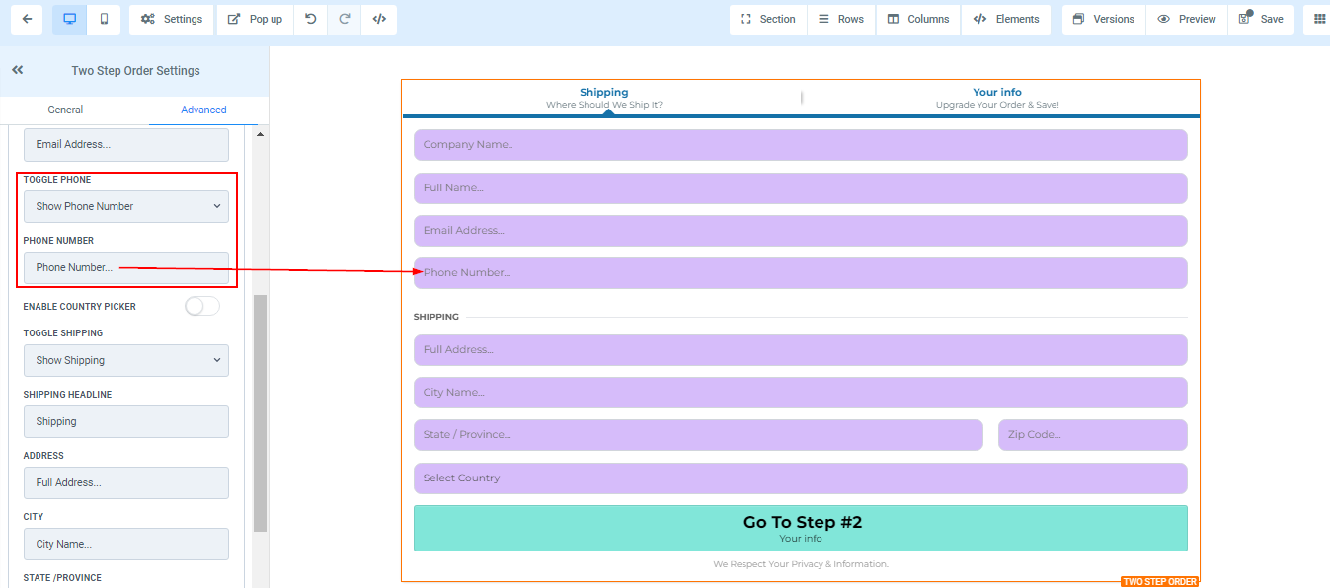
Task: Click the undo icon
Action: [310, 19]
